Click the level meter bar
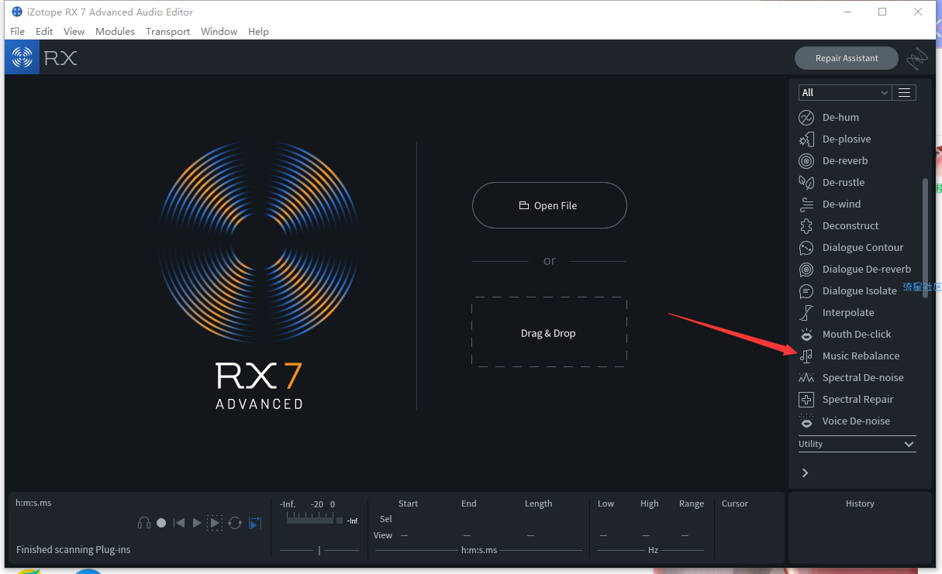 pos(310,521)
